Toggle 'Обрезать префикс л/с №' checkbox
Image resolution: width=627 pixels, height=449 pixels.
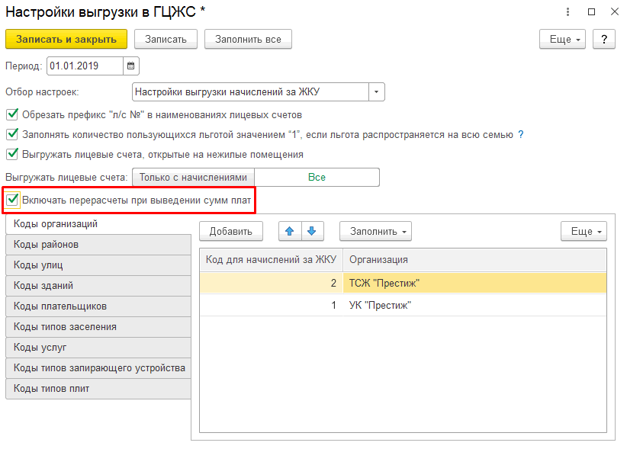[11, 115]
